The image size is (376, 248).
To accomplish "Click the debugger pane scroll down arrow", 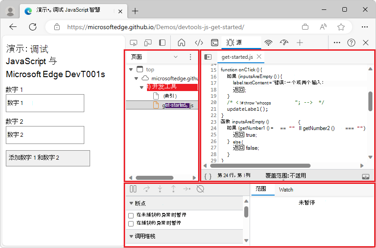I will click(246, 240).
